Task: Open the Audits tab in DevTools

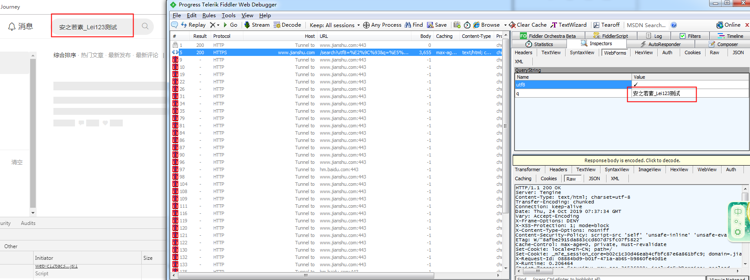Action: (x=28, y=223)
